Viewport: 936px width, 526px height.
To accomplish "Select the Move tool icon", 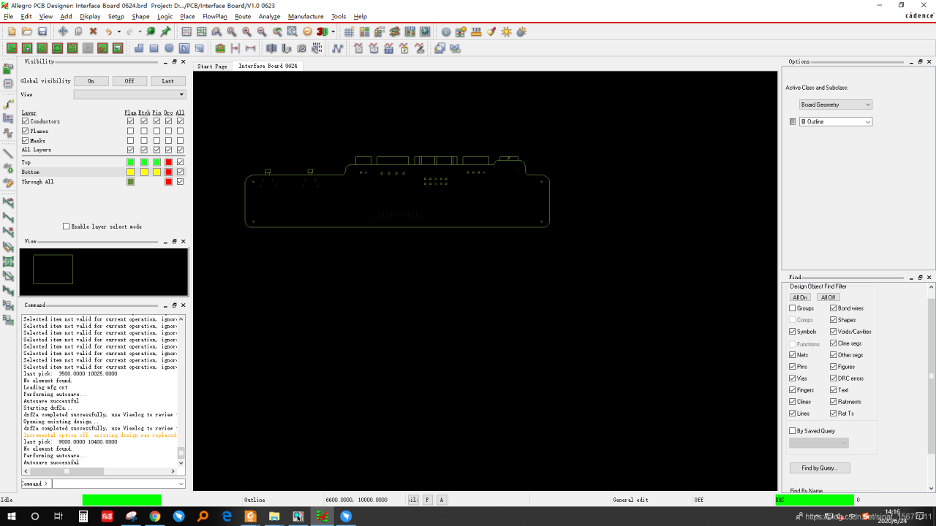I will [x=63, y=31].
